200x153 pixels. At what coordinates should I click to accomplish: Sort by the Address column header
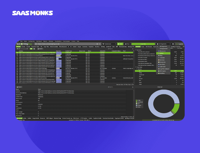[x=21, y=51]
